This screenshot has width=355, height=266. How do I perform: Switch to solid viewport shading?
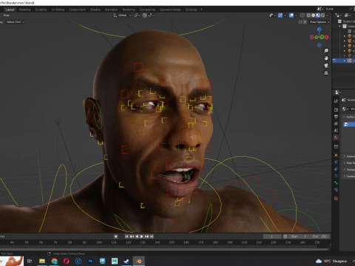click(x=313, y=16)
